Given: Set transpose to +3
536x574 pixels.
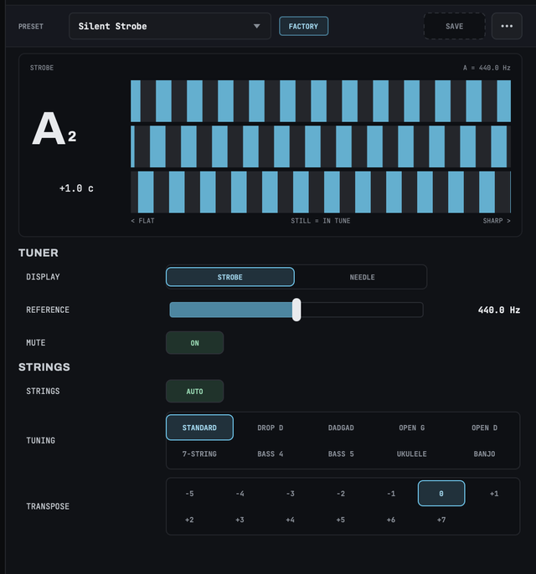Looking at the screenshot, I should tap(240, 520).
